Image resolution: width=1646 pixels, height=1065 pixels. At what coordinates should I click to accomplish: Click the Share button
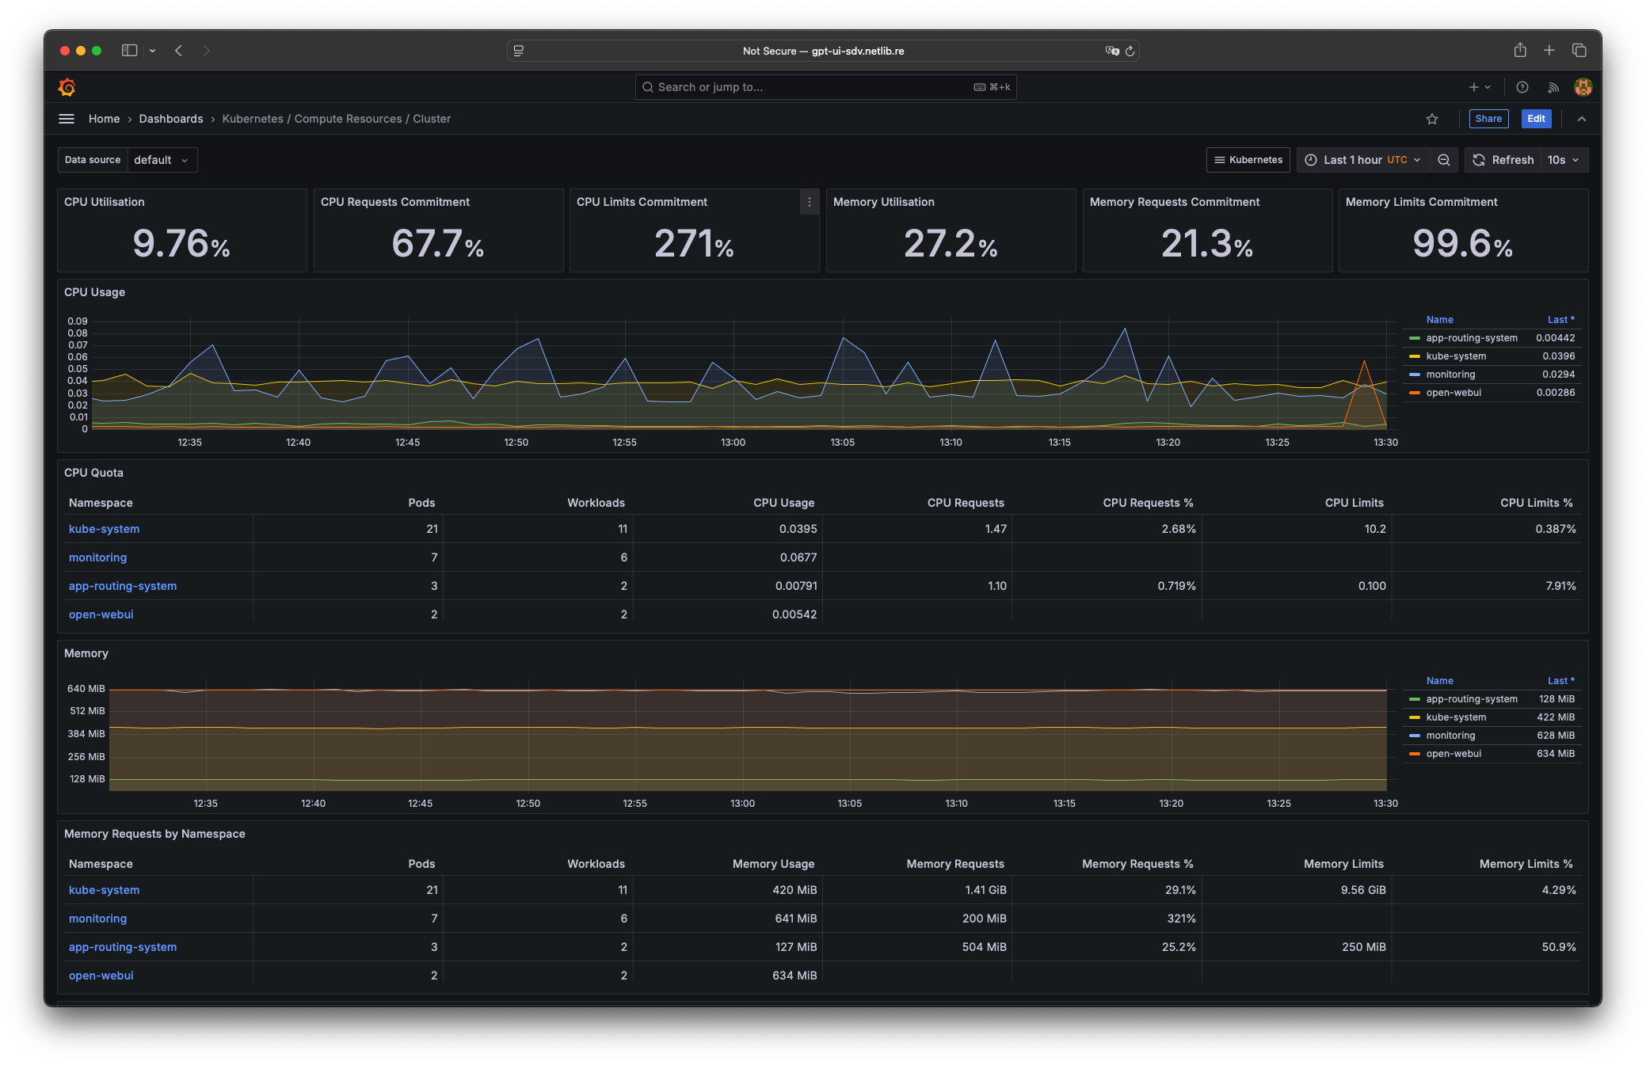tap(1488, 119)
